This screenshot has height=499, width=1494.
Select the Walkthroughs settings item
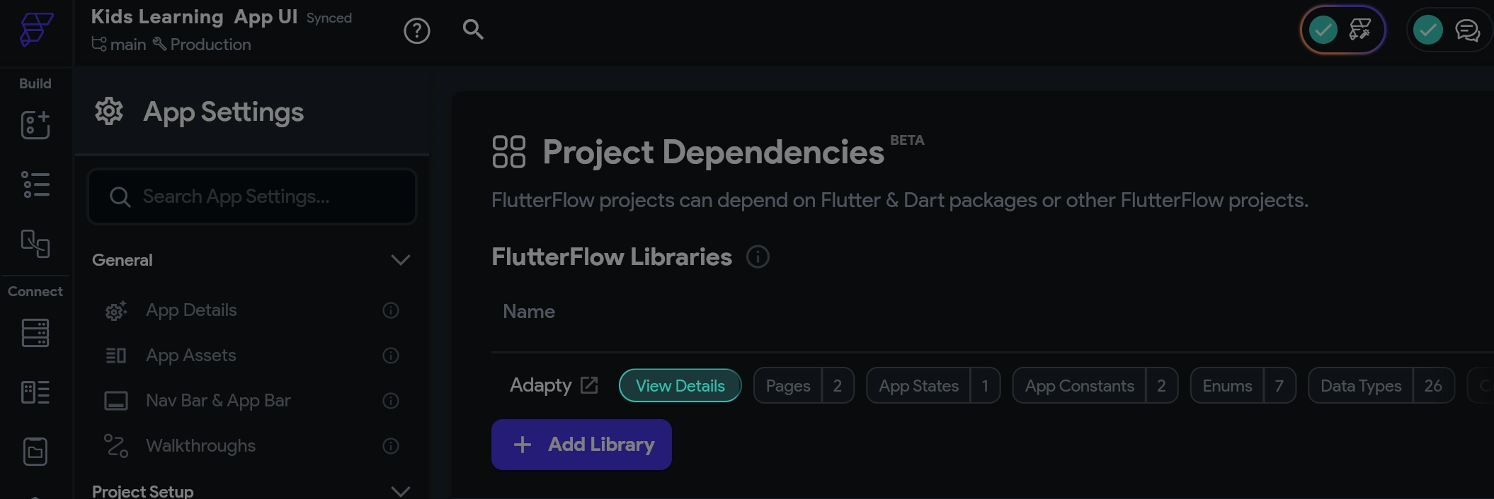(200, 446)
